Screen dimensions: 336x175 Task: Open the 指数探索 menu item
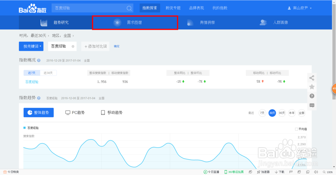coord(150,8)
